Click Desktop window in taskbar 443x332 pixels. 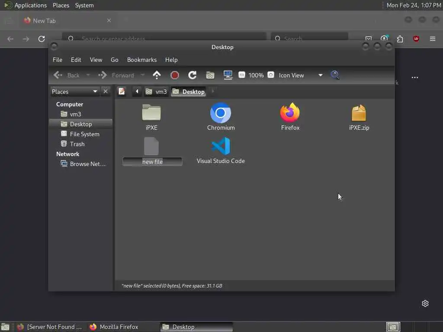pyautogui.click(x=197, y=327)
